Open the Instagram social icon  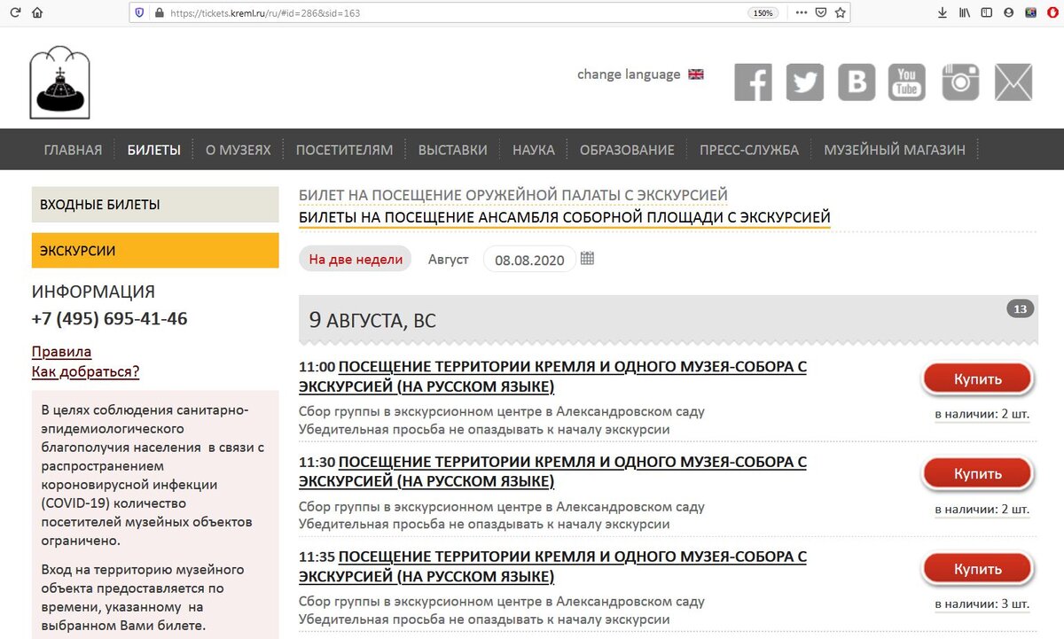tap(960, 82)
